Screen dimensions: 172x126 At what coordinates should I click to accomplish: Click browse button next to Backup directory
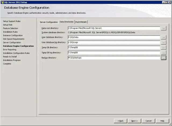tap(163, 58)
